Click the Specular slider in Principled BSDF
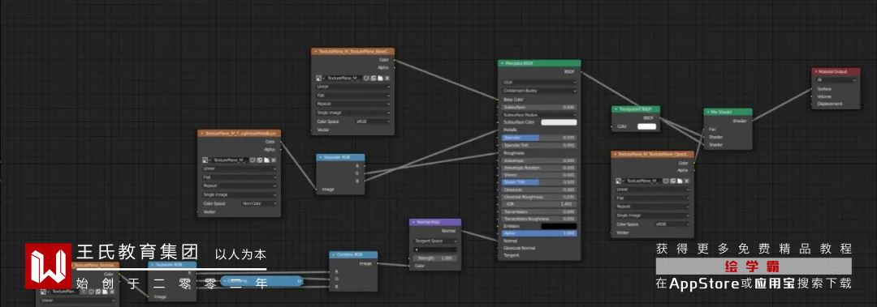 (x=539, y=138)
